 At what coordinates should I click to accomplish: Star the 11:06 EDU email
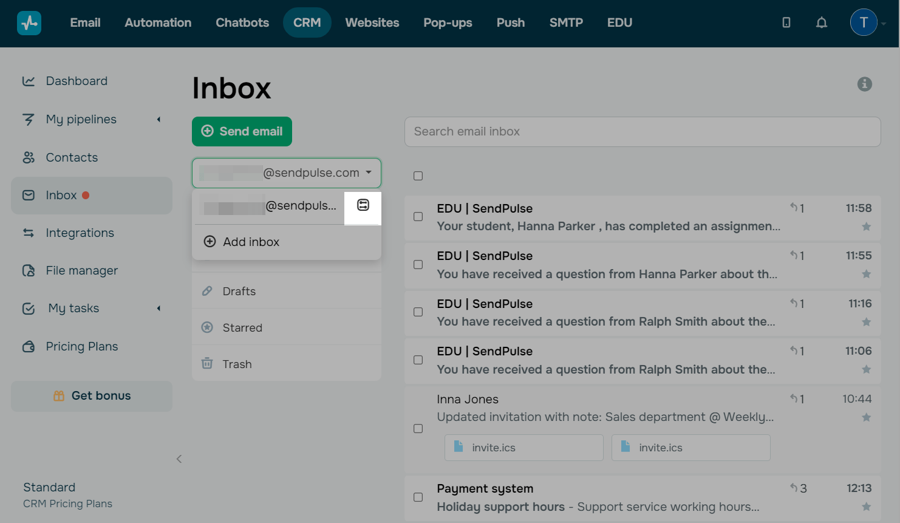(x=867, y=369)
